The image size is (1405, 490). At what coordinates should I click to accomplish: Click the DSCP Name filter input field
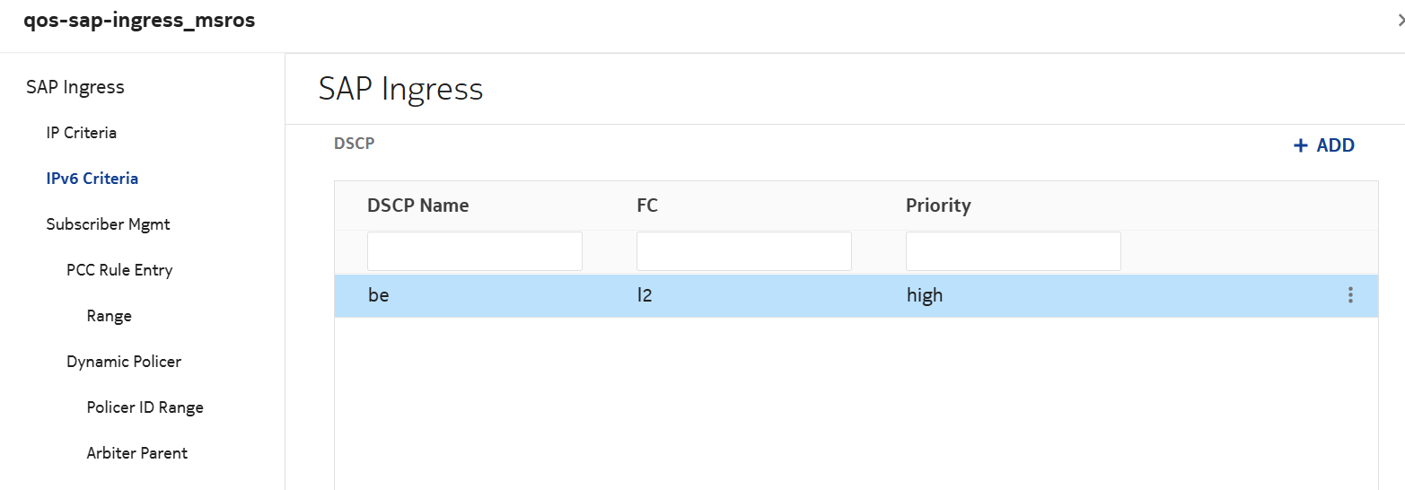pyautogui.click(x=475, y=251)
